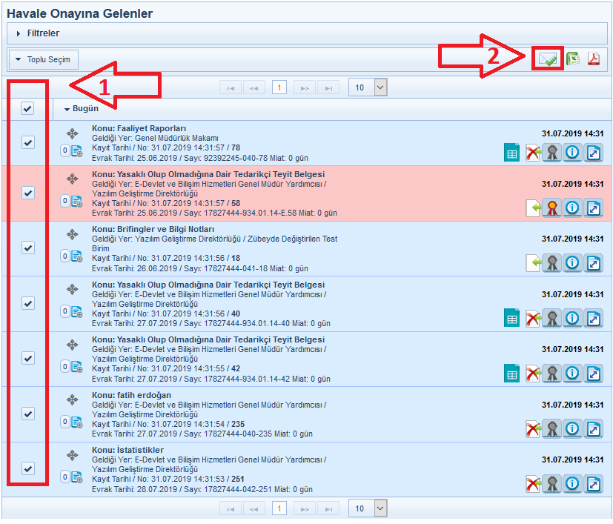Click document attachment icon in fatih erdoğan row

tap(76, 422)
